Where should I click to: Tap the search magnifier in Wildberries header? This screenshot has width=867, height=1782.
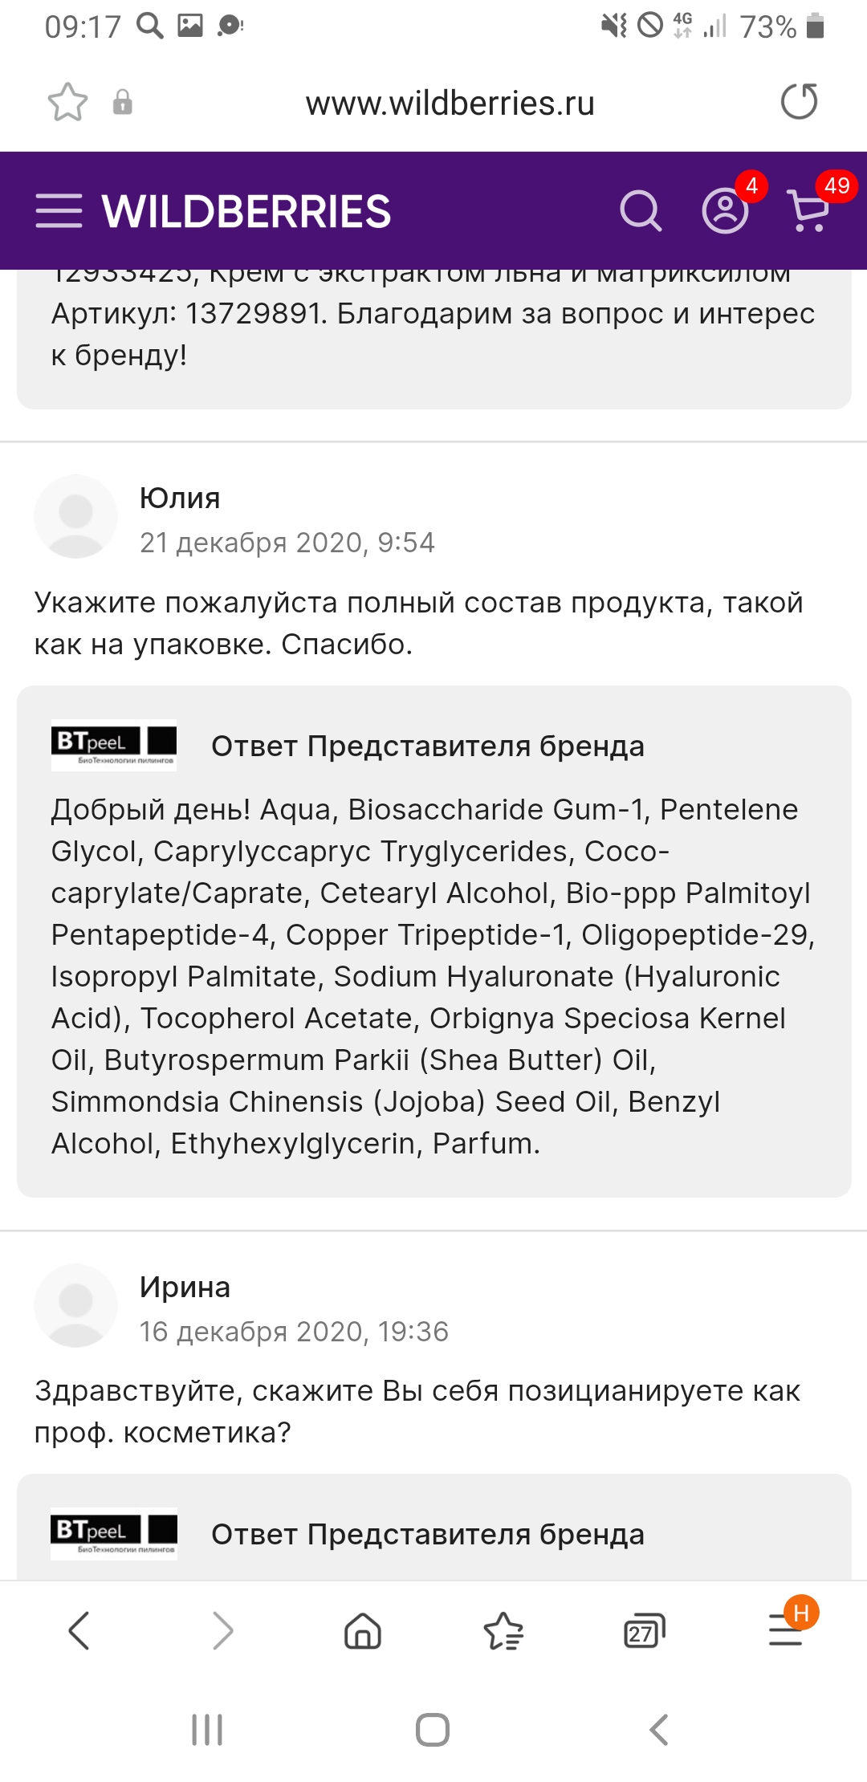(x=641, y=211)
